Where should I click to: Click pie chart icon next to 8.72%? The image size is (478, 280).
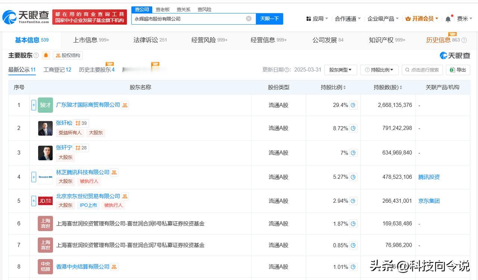click(353, 128)
